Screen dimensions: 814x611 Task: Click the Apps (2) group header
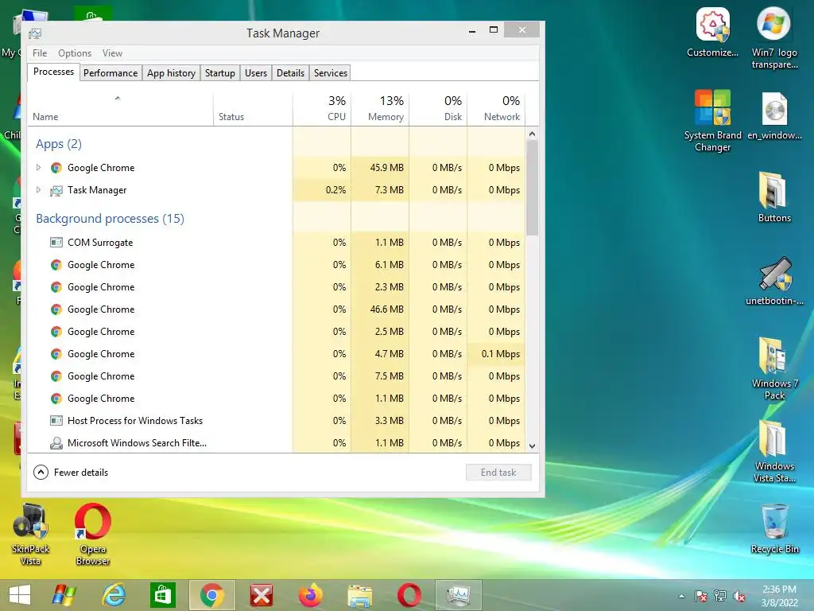pyautogui.click(x=59, y=144)
